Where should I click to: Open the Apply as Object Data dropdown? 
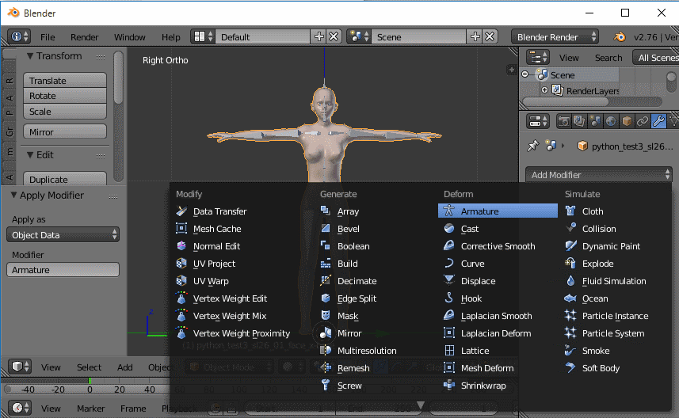pyautogui.click(x=64, y=235)
